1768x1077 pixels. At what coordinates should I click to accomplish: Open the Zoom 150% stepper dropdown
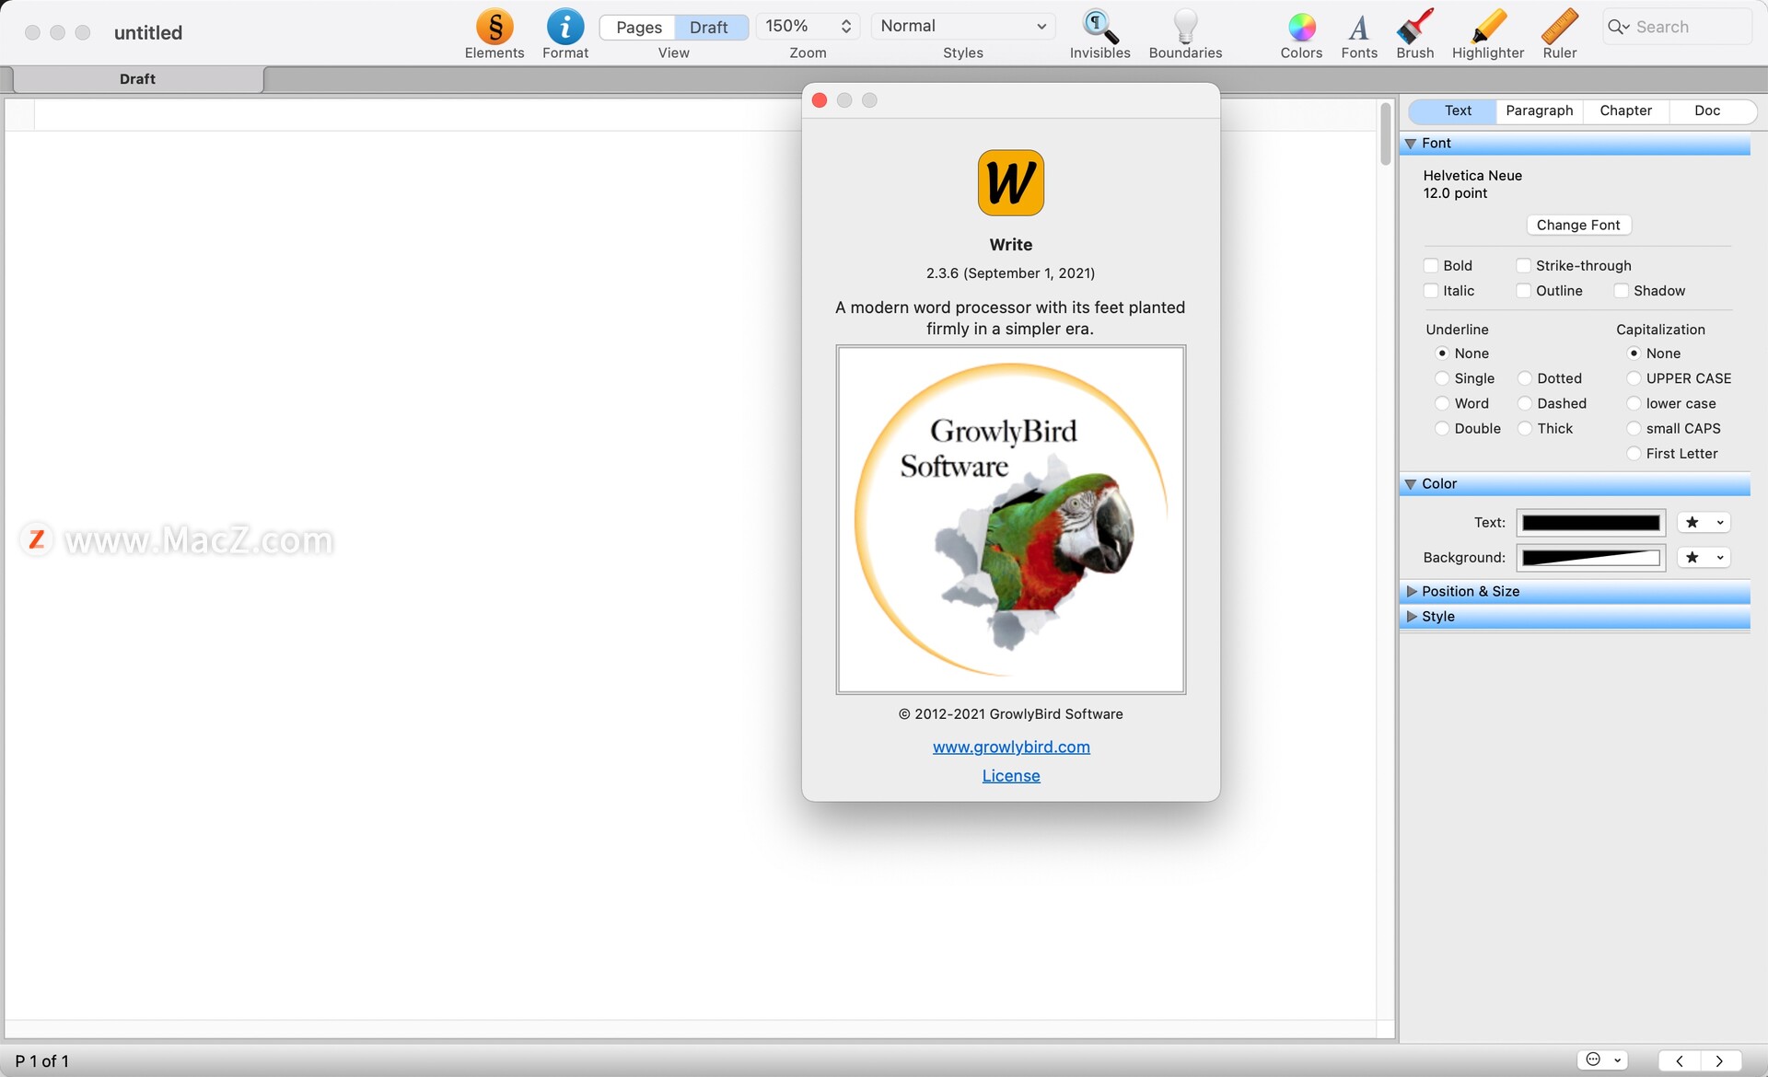tap(808, 27)
